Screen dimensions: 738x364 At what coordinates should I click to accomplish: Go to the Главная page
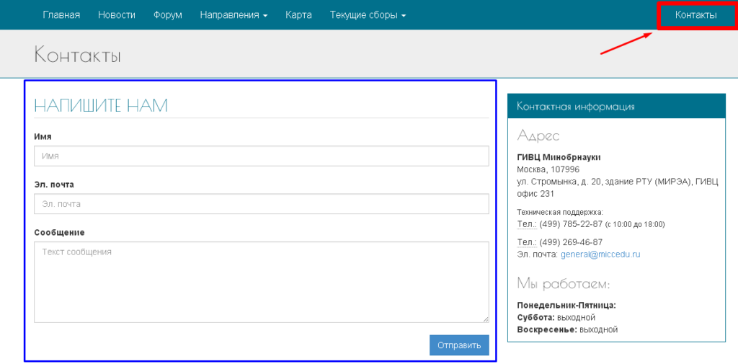[x=61, y=15]
